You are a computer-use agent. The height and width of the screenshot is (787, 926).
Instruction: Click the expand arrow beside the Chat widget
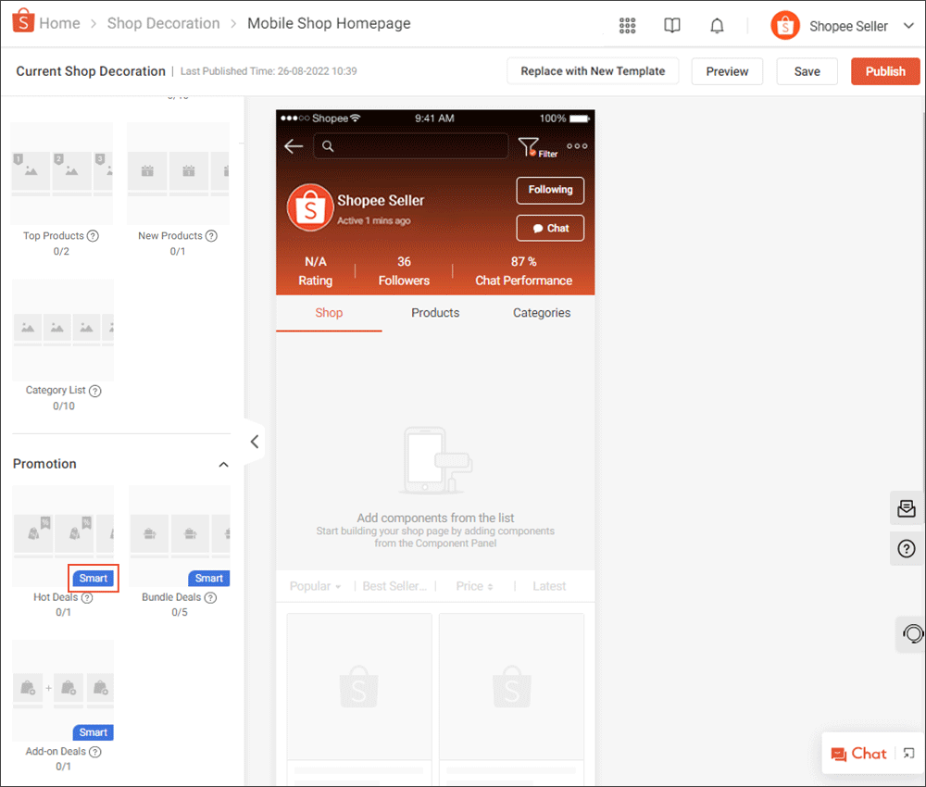pos(908,753)
